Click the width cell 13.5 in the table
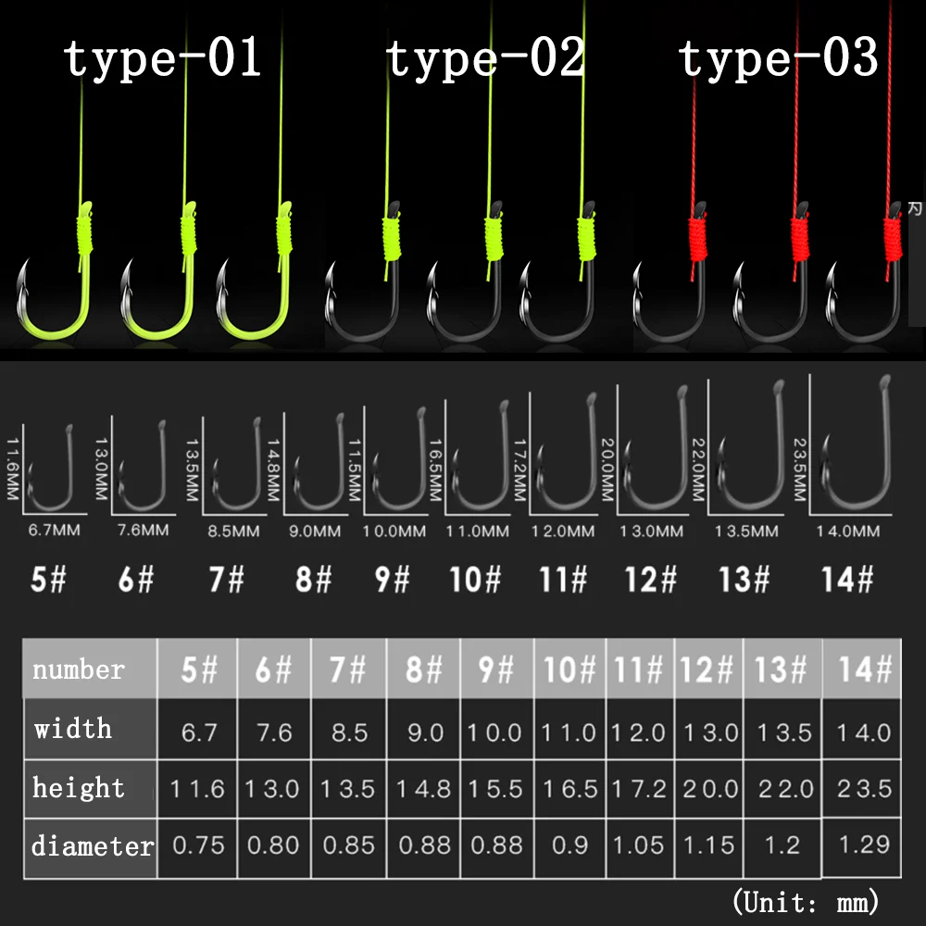This screenshot has width=926, height=926. [783, 732]
